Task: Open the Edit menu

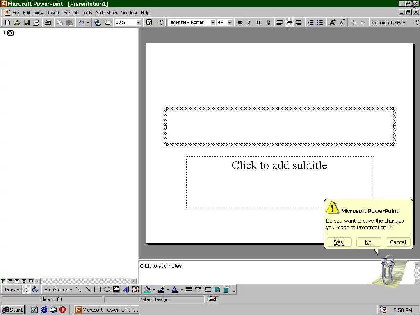Action: (x=27, y=13)
